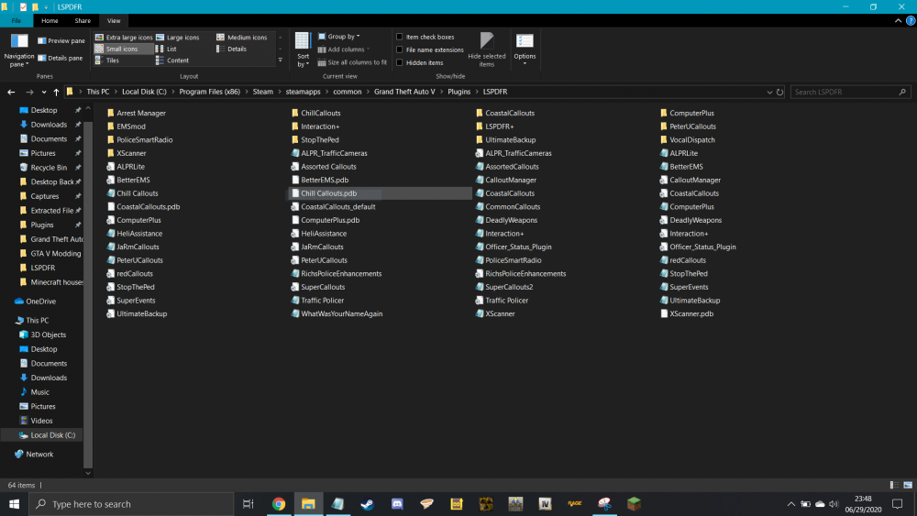Switch to large thumbnails status bar icon
Screen dimensions: 917x516
tap(908, 485)
